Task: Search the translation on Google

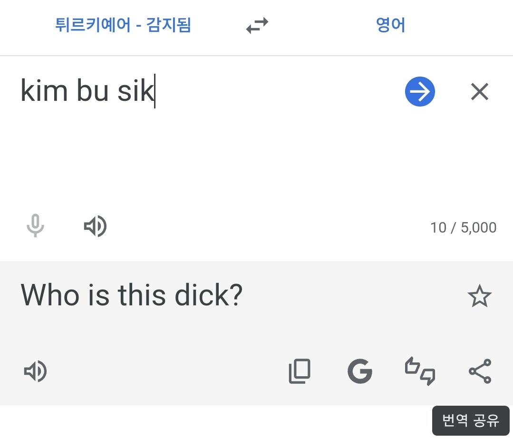Action: [360, 371]
